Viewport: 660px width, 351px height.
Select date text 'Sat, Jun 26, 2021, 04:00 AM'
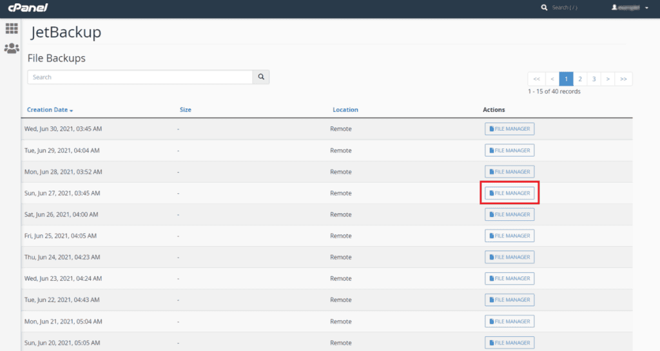(61, 214)
